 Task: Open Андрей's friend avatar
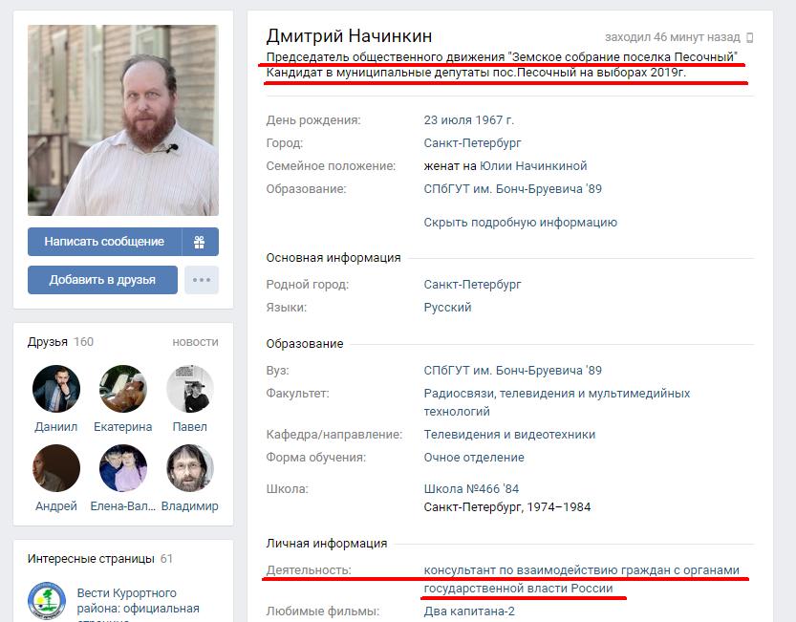click(x=56, y=468)
